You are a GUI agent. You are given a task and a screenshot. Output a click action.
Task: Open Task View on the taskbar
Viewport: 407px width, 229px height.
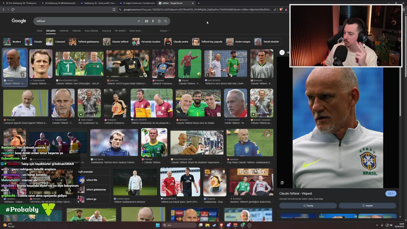click(200, 225)
